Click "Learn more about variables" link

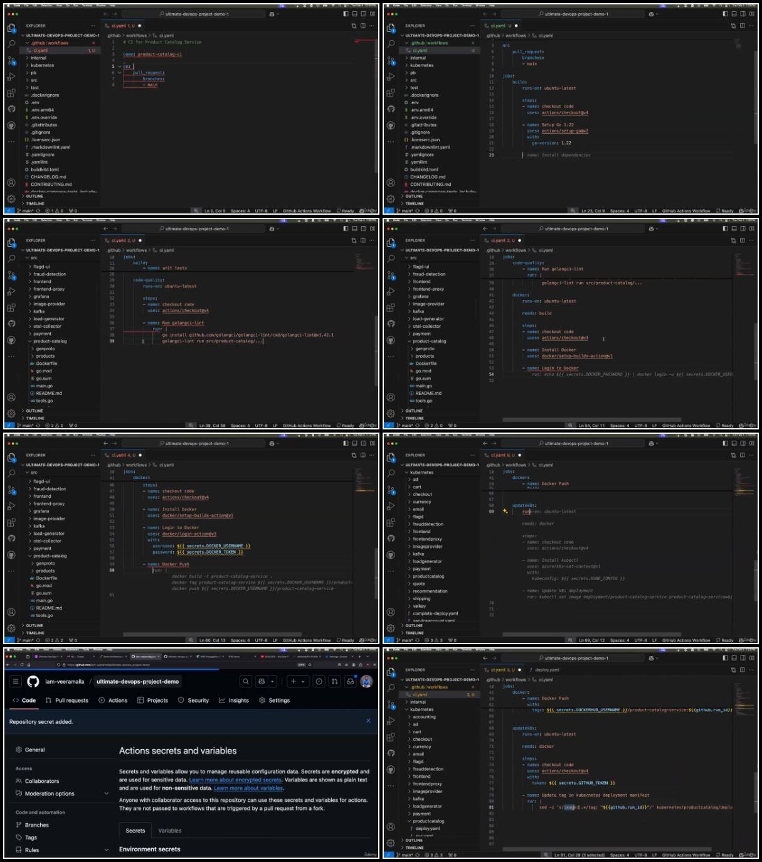click(249, 788)
